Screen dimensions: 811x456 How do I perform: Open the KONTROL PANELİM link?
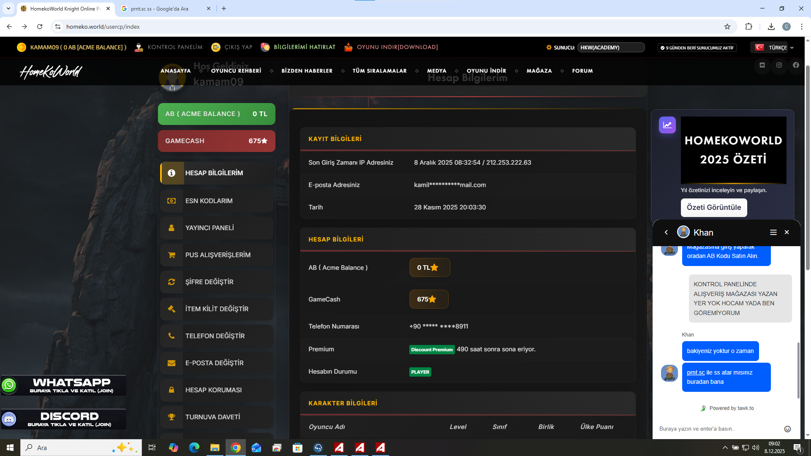[x=169, y=47]
